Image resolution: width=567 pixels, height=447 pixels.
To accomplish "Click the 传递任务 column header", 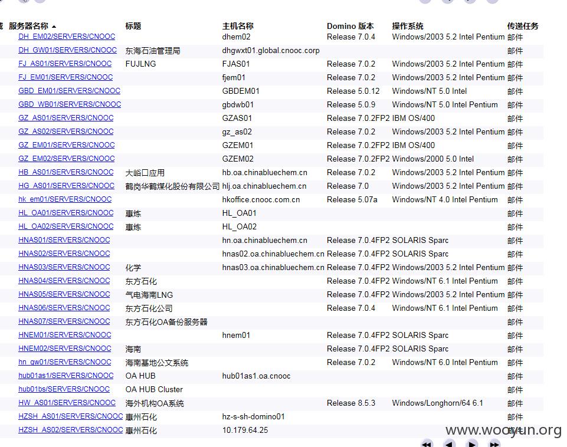I will (523, 26).
